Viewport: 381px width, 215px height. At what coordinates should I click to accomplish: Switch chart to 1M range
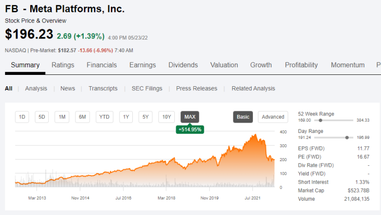62,117
